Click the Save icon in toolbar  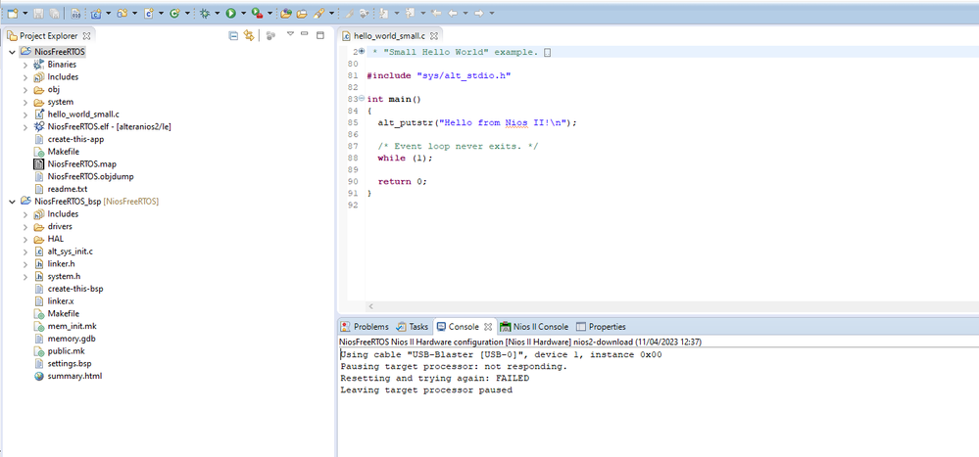37,13
